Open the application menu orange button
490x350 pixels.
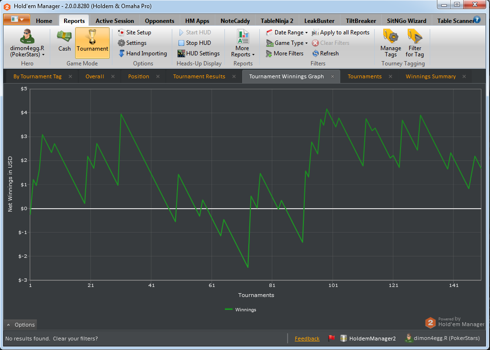tap(17, 20)
